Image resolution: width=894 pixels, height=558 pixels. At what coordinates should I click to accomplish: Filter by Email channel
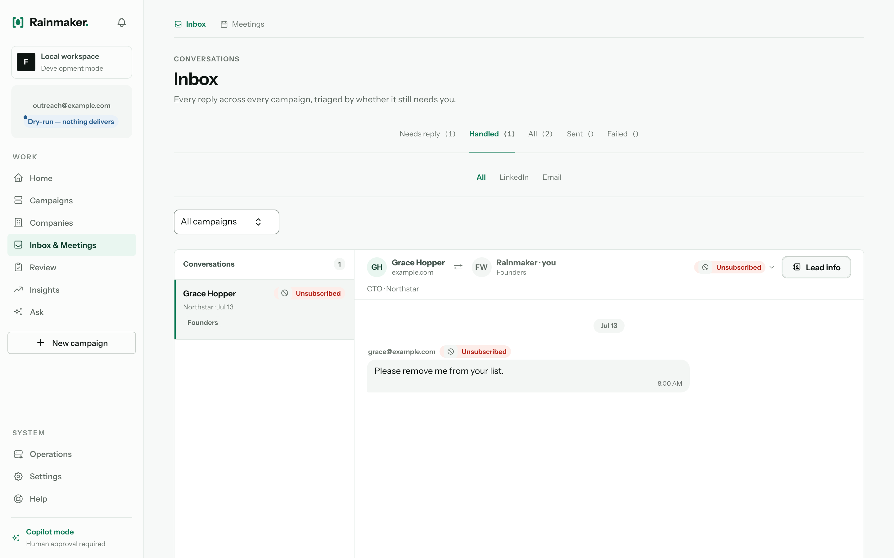552,177
